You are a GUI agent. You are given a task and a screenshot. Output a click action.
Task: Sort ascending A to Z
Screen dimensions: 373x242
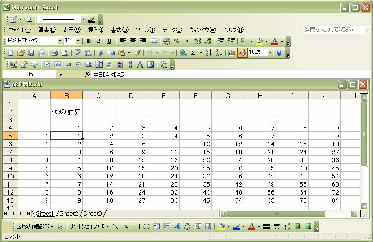pyautogui.click(x=208, y=53)
